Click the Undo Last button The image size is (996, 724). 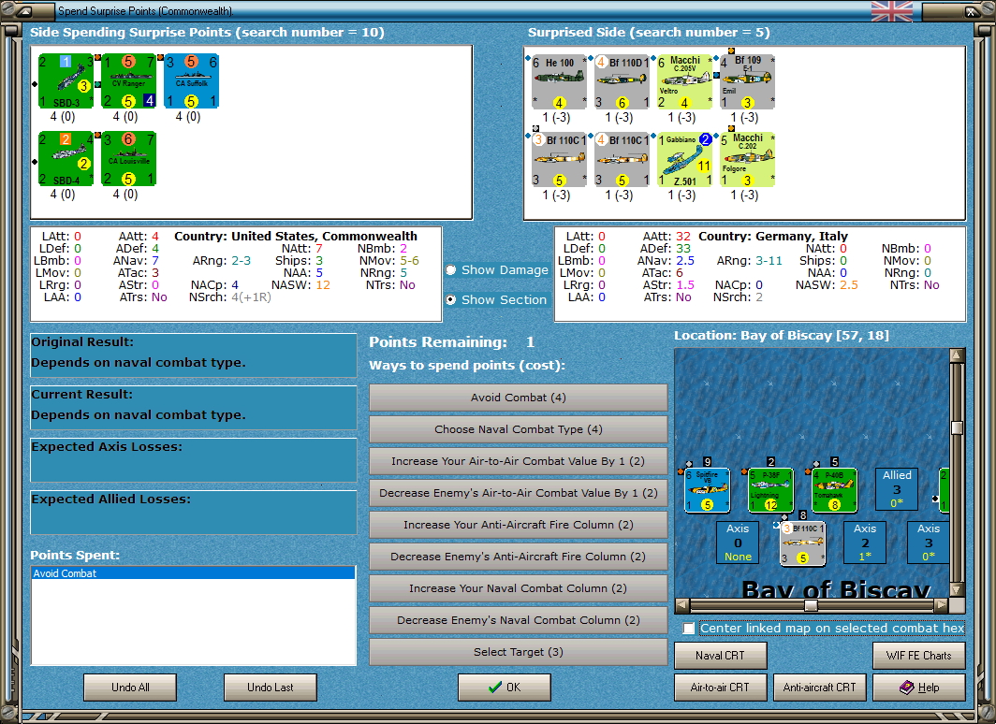tap(271, 688)
